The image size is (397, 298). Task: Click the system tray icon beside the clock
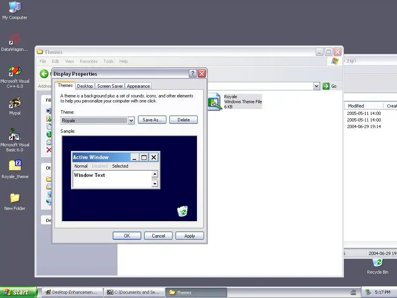368,292
